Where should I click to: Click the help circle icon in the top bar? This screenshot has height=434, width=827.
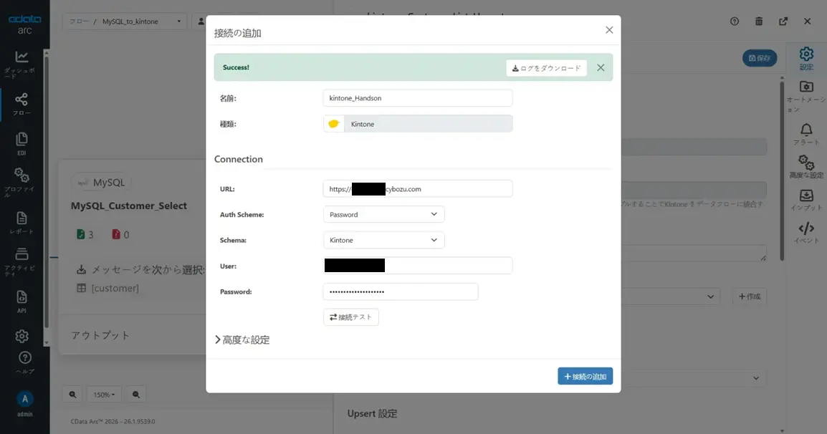[734, 21]
